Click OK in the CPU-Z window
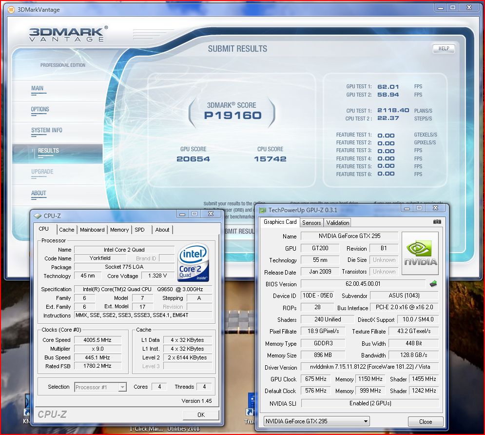The height and width of the screenshot is (435, 485). pyautogui.click(x=201, y=415)
